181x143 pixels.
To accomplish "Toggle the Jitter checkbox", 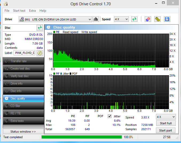I will pyautogui.click(x=109, y=116).
